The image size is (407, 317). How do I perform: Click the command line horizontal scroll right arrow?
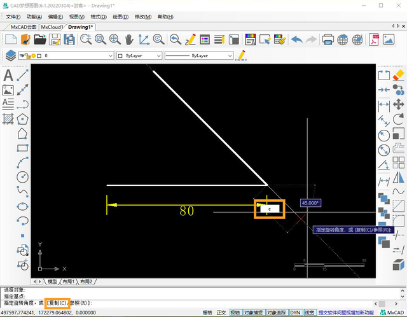coord(396,304)
